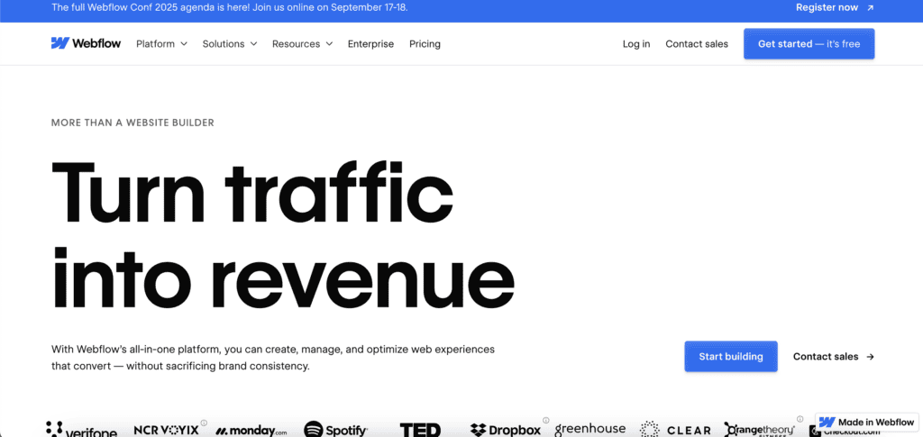Viewport: 923px width, 437px height.
Task: Click the Start building button
Action: [x=730, y=357]
